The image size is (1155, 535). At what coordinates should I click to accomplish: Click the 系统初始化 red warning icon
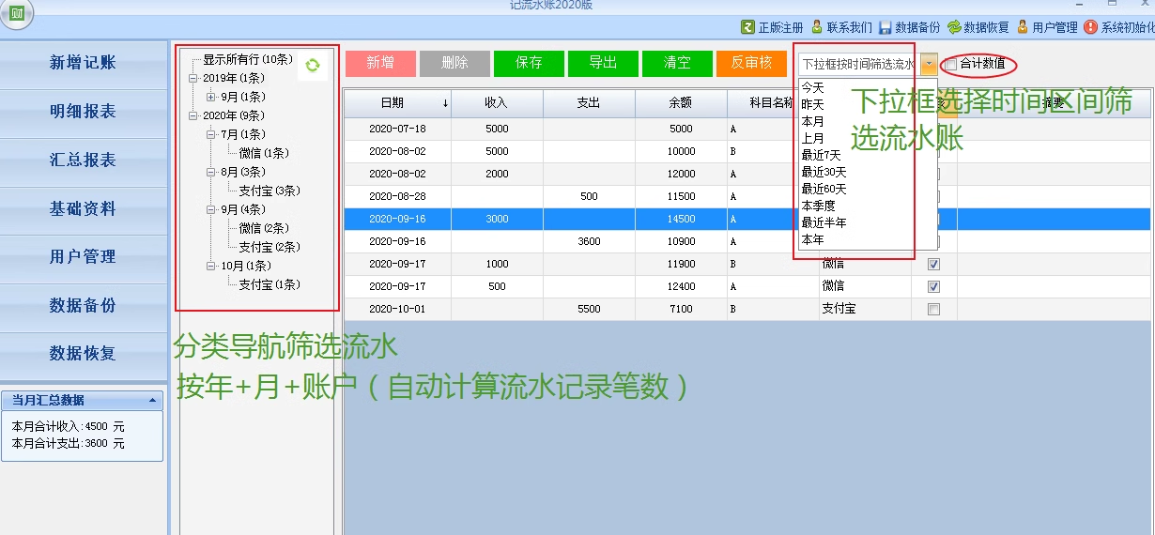pyautogui.click(x=1090, y=27)
